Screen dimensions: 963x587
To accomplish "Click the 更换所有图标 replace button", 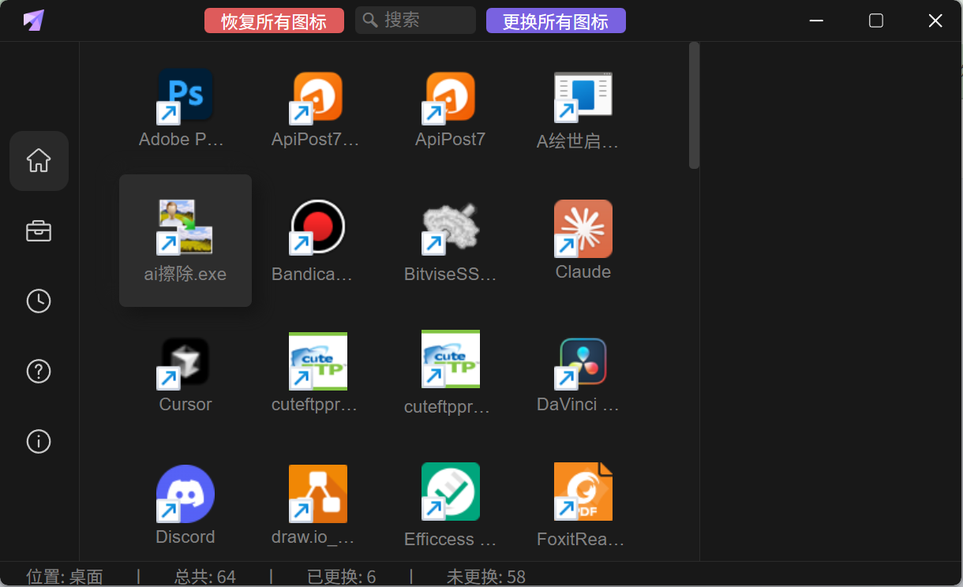I will click(556, 21).
